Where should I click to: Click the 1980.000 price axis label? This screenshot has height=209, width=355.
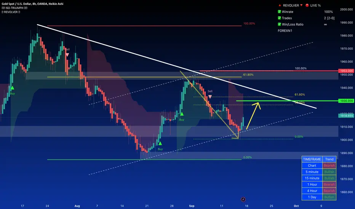[346, 35]
